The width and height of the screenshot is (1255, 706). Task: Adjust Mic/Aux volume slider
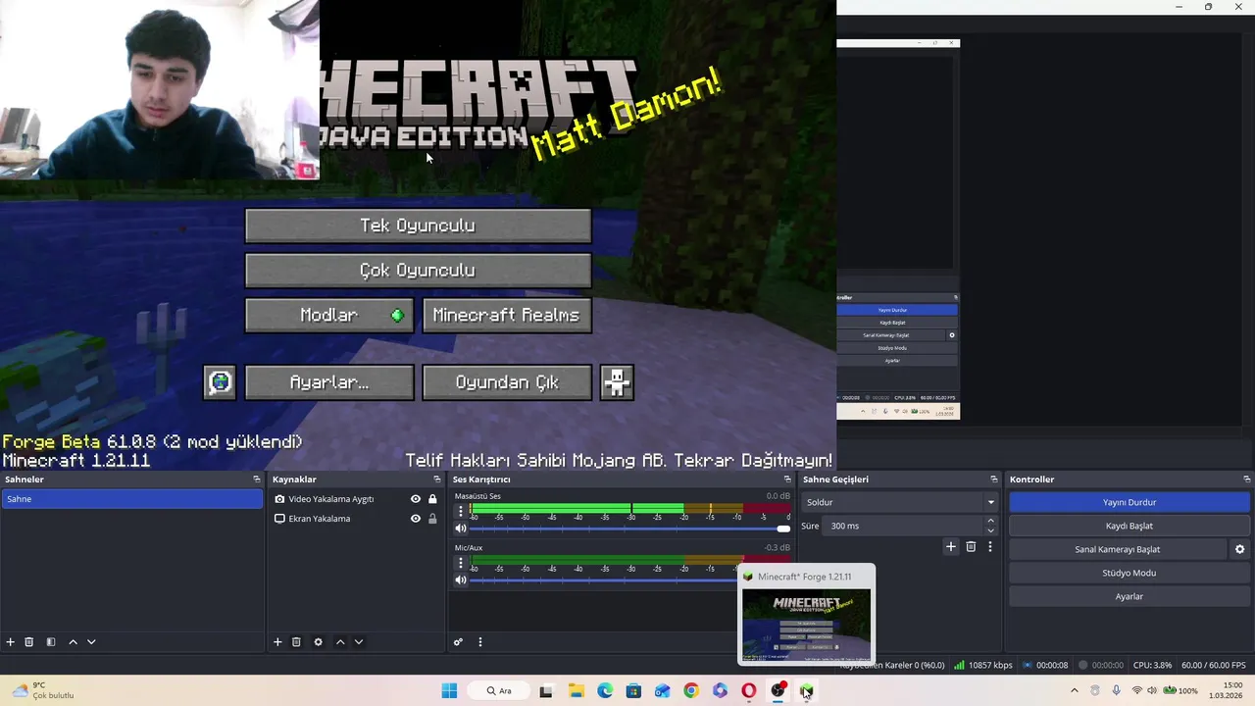coord(604,580)
